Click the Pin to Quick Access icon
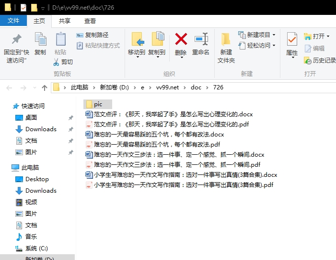This screenshot has height=260, width=336. 16,39
